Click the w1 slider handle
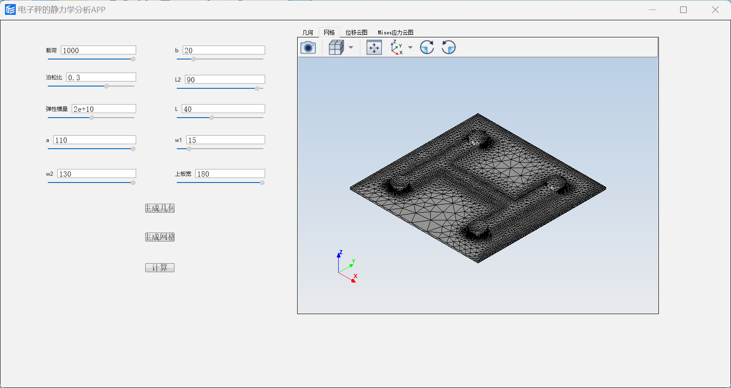The width and height of the screenshot is (731, 388). click(189, 149)
